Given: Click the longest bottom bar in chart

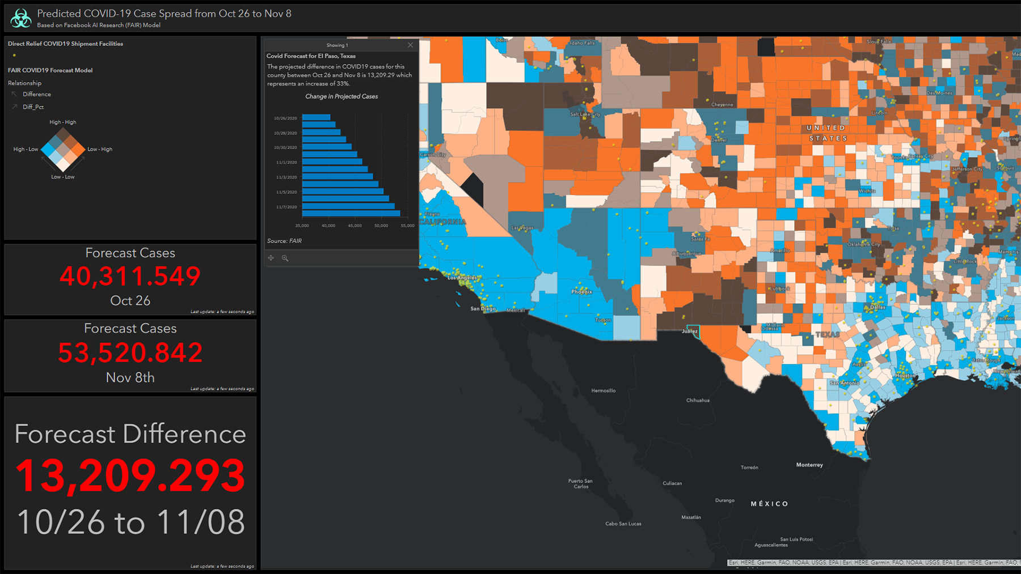Looking at the screenshot, I should (351, 214).
